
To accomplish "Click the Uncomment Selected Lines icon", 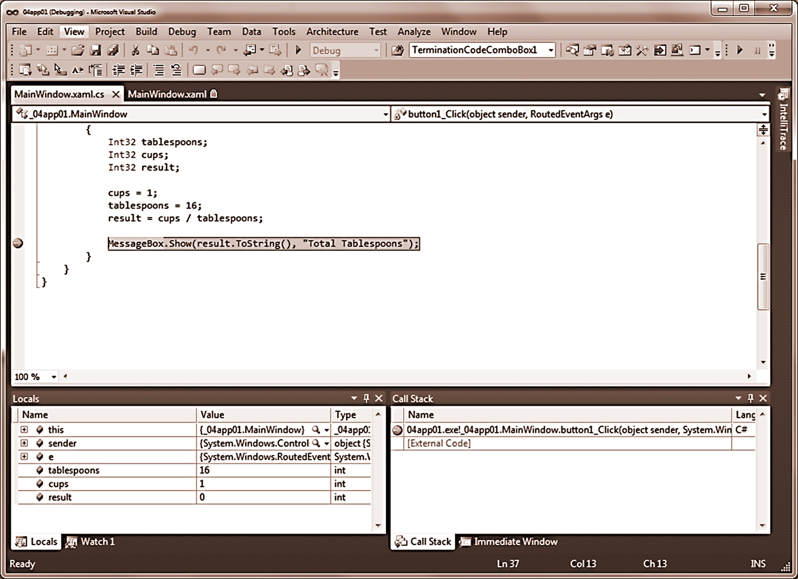I will [x=176, y=70].
